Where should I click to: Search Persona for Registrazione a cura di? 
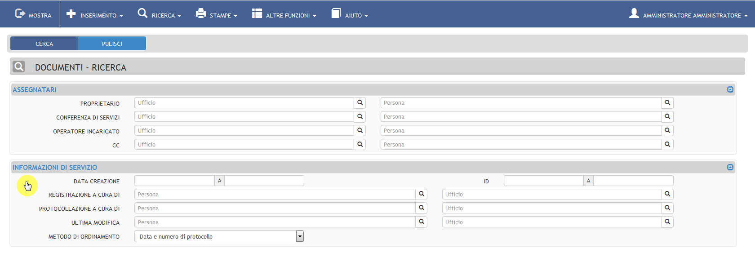421,194
